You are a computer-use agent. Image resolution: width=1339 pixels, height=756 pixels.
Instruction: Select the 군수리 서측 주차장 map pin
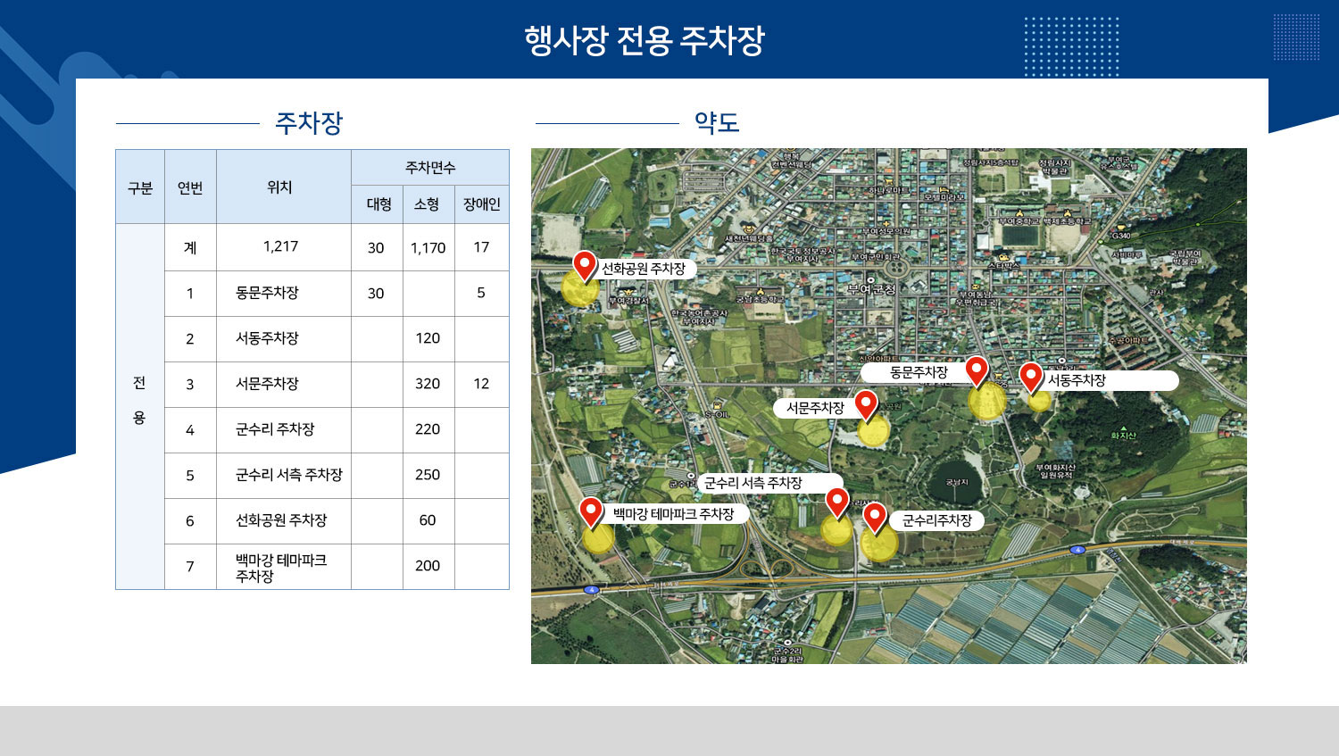[836, 502]
